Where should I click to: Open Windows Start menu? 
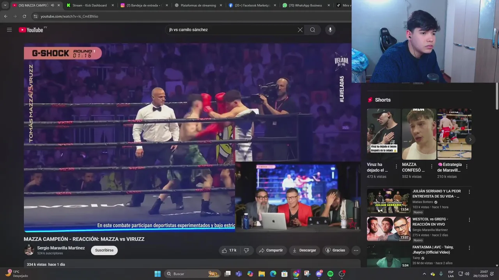coord(157,274)
